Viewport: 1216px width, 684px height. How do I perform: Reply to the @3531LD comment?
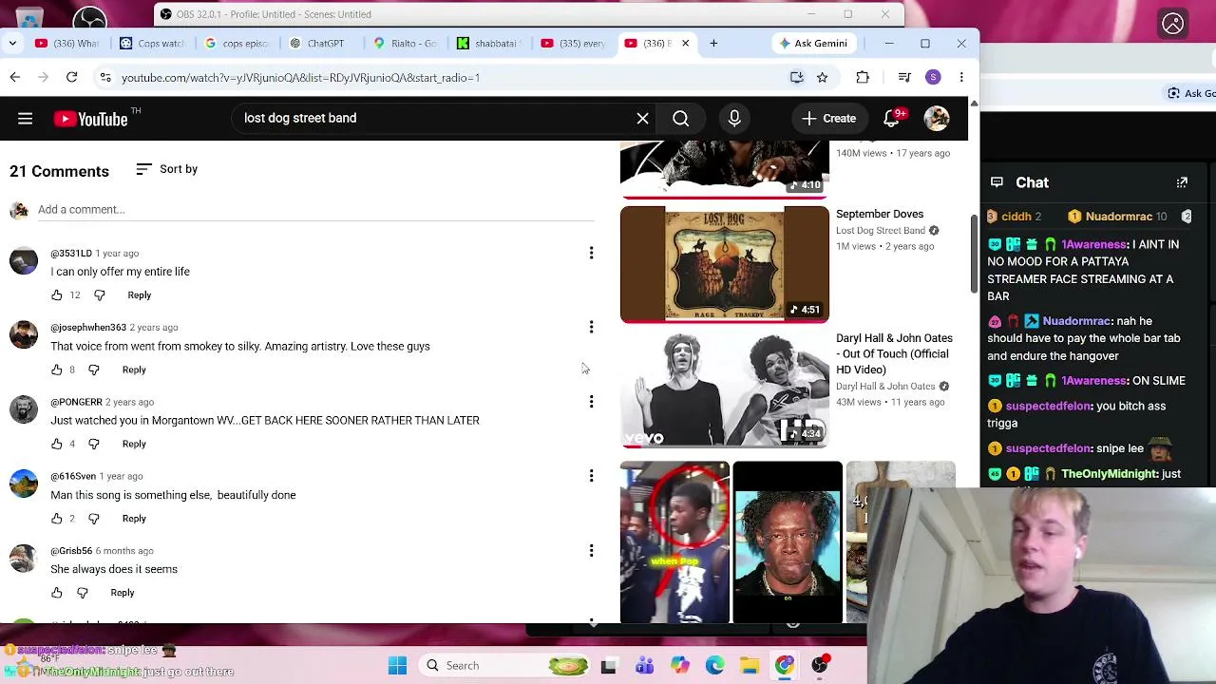click(x=140, y=295)
